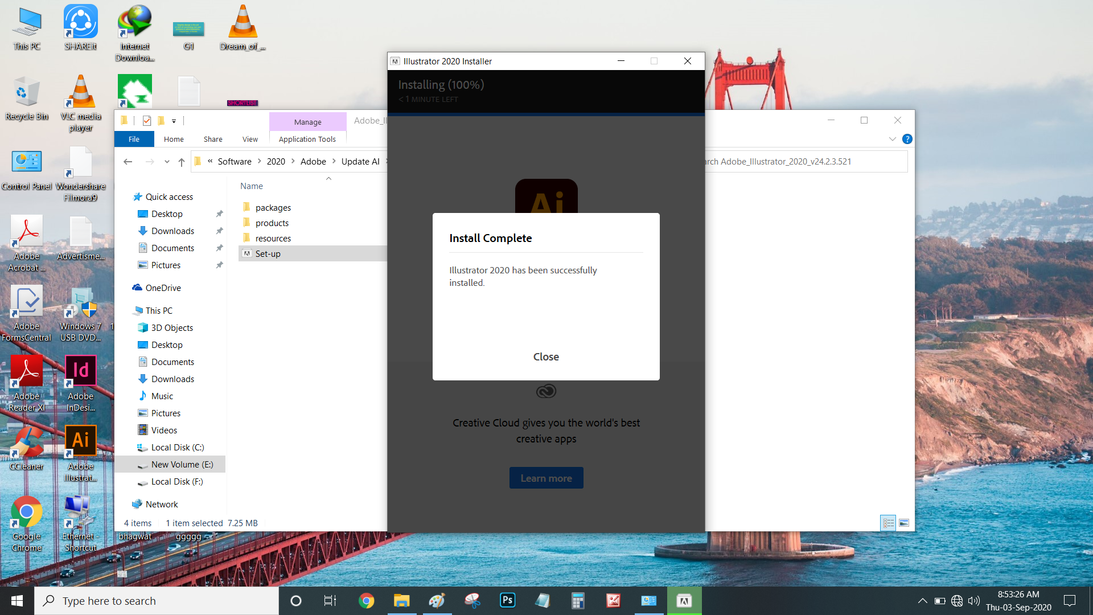The height and width of the screenshot is (615, 1093).
Task: Open Explorer help question mark icon
Action: click(907, 139)
